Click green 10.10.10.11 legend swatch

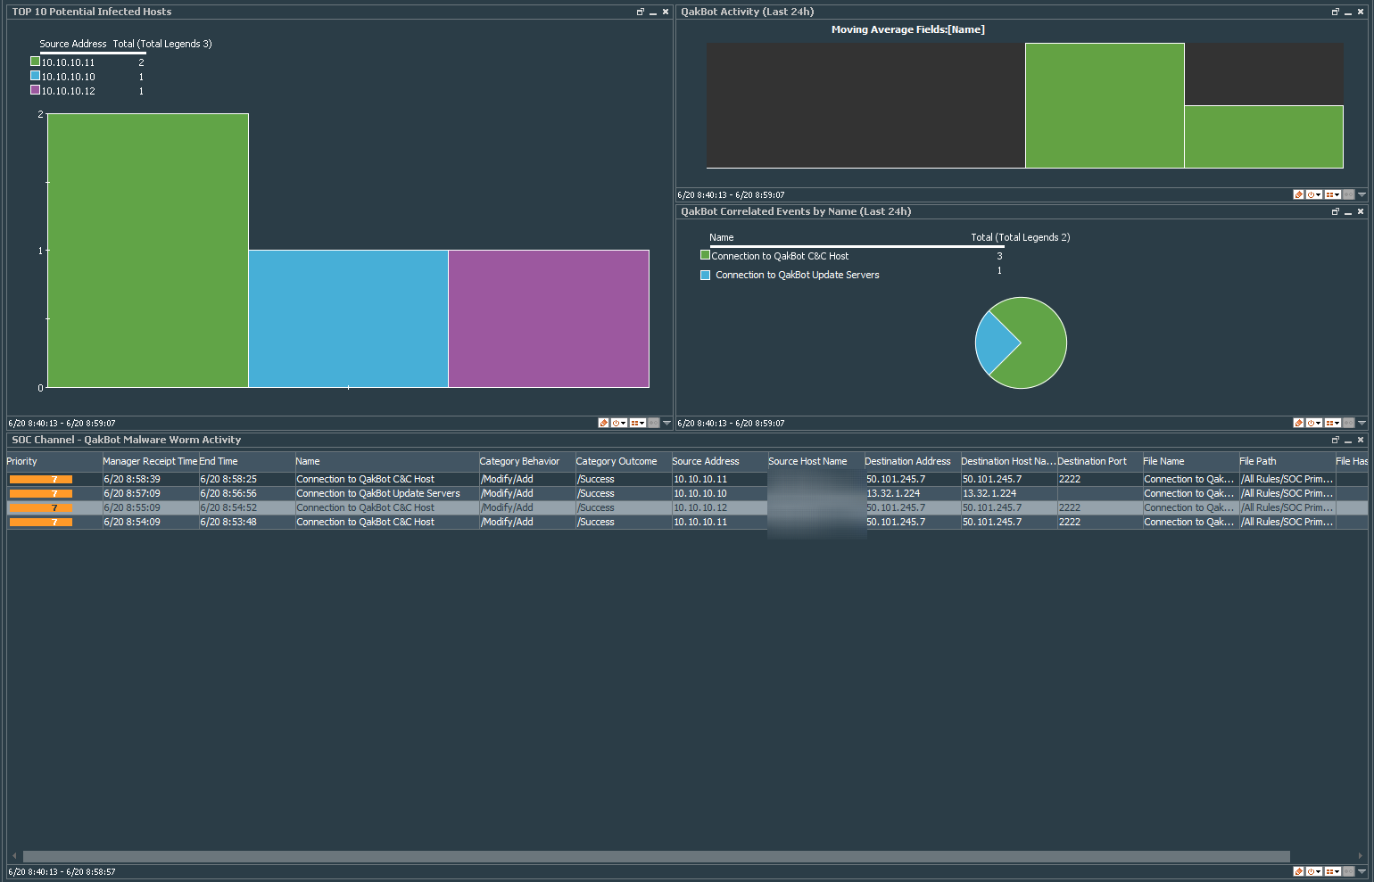click(36, 62)
